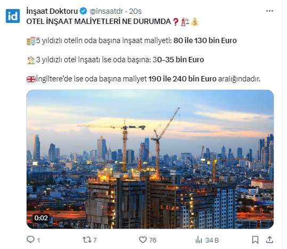
Task: Click the reply comment icon
Action: 30,239
